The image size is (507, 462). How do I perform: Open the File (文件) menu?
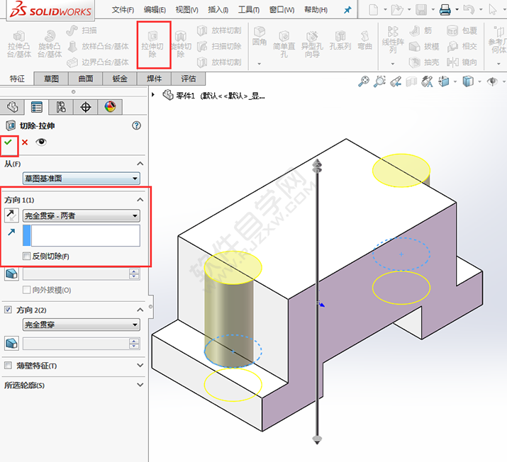tap(123, 10)
